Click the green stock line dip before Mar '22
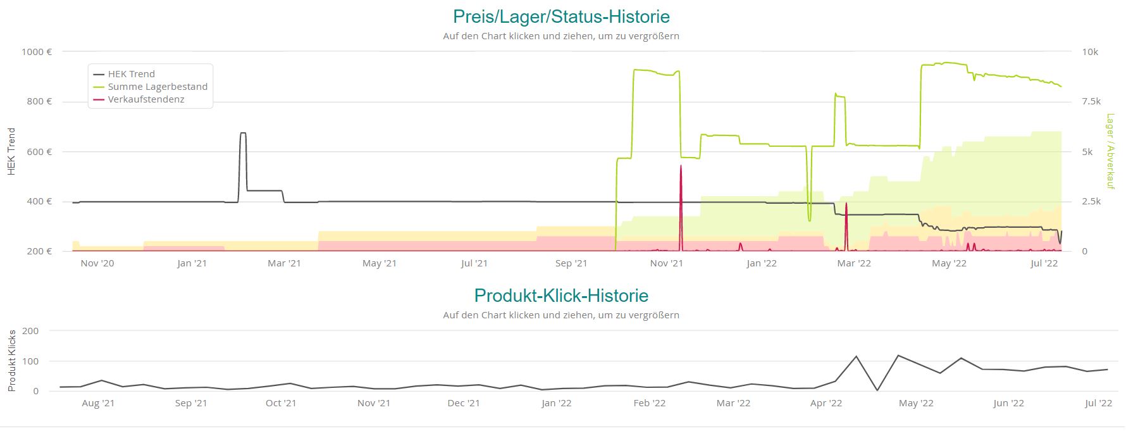The width and height of the screenshot is (1126, 436). [810, 219]
